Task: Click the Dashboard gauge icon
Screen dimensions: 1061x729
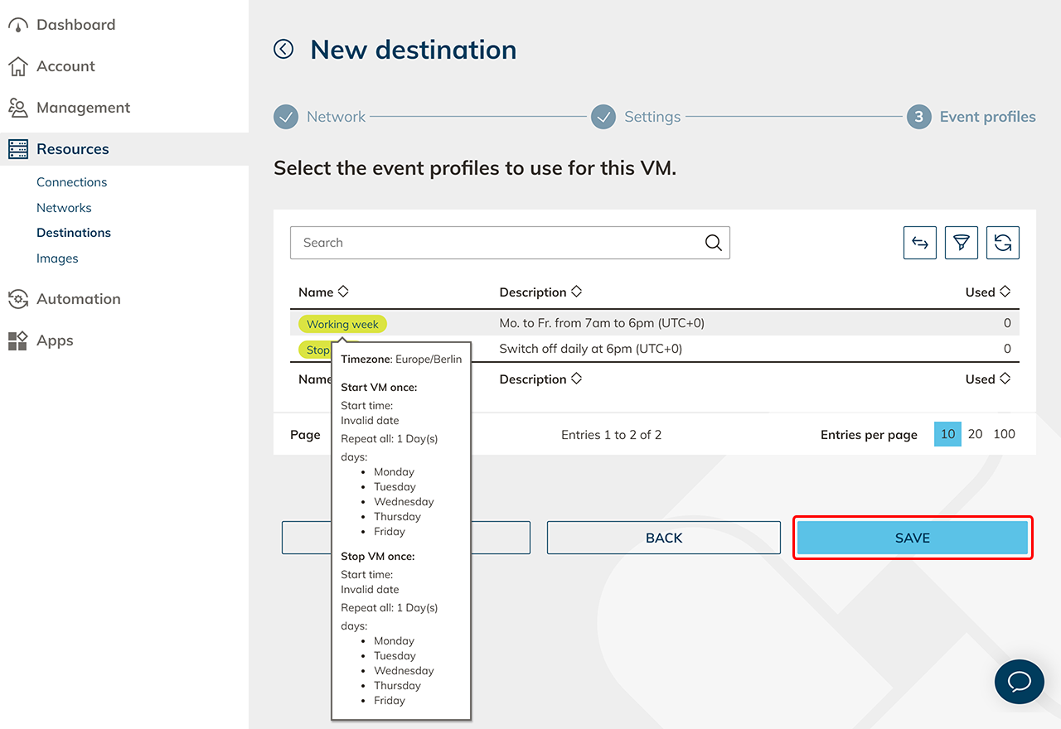Action: point(18,25)
